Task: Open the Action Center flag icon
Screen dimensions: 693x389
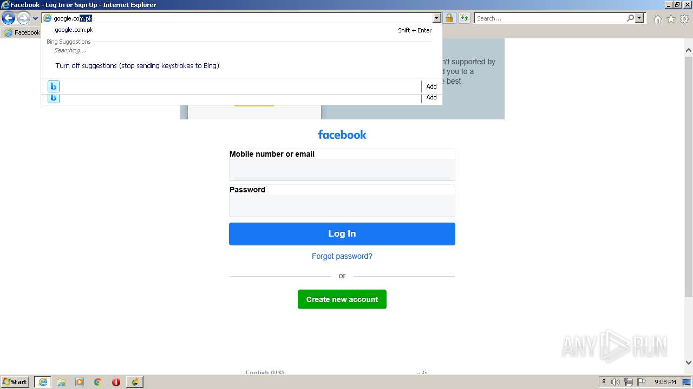Action: (642, 382)
